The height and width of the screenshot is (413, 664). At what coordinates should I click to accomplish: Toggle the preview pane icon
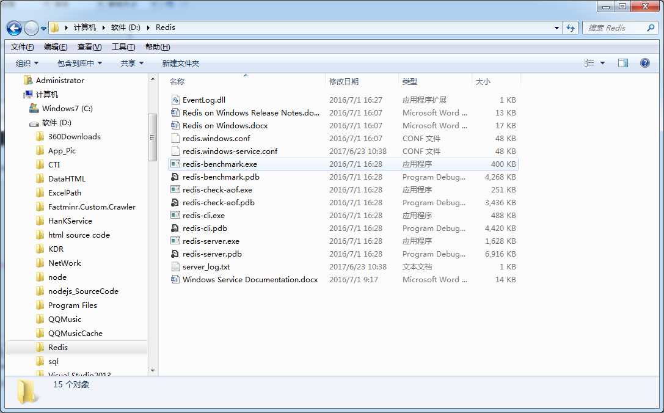click(623, 63)
